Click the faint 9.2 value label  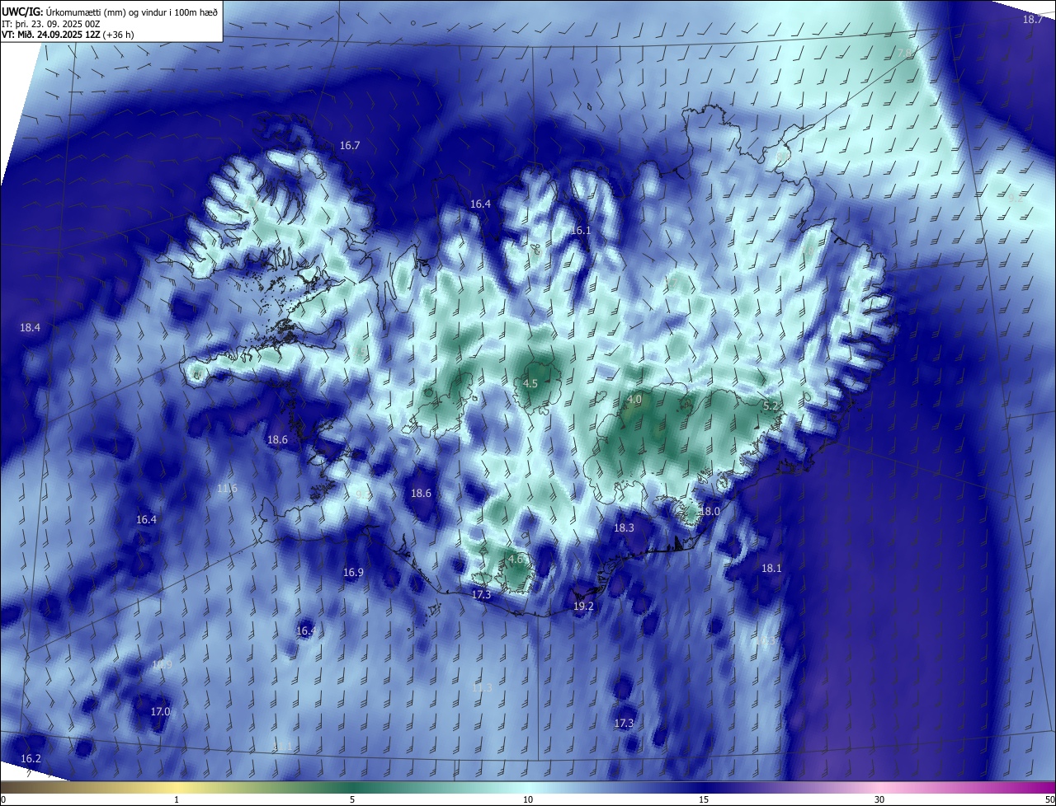[x=1016, y=199]
